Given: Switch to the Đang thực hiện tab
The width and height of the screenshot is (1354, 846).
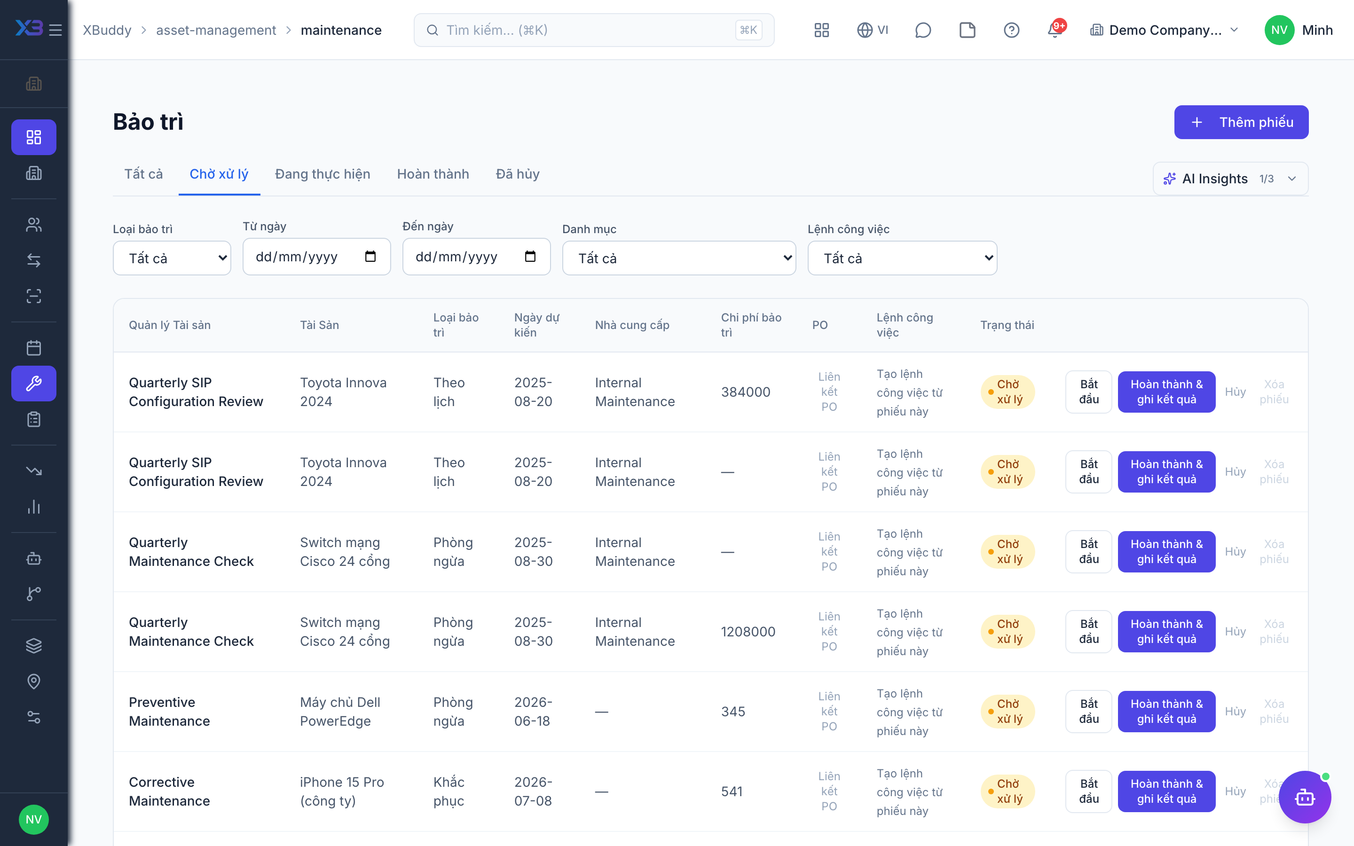Looking at the screenshot, I should pos(322,174).
